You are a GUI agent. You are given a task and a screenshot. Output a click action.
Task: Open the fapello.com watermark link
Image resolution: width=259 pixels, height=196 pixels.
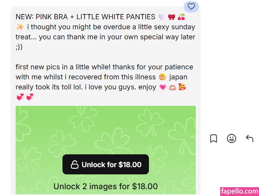239,191
